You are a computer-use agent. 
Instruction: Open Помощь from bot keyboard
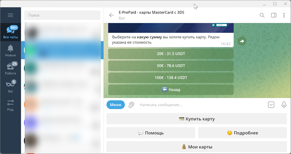pos(151,133)
